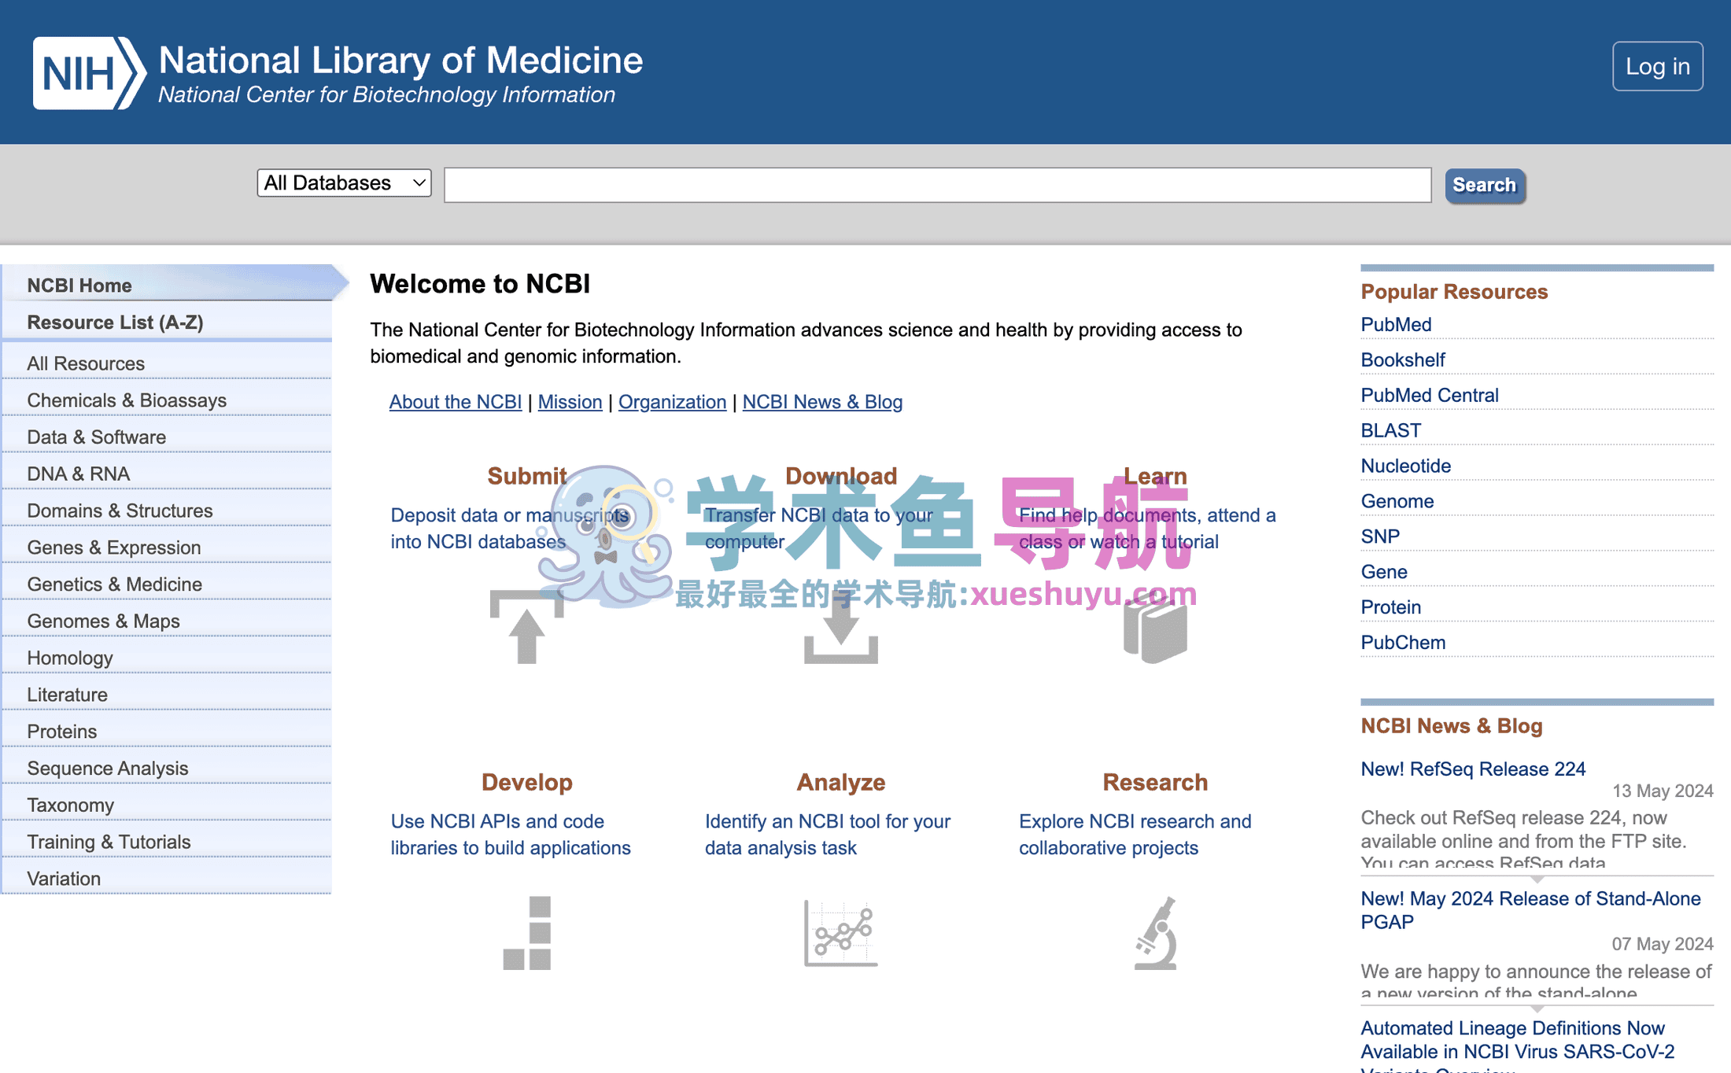The height and width of the screenshot is (1073, 1731).
Task: Open 'May 2024 Release of Stand-Alone PGAP' news
Action: coord(1530,910)
